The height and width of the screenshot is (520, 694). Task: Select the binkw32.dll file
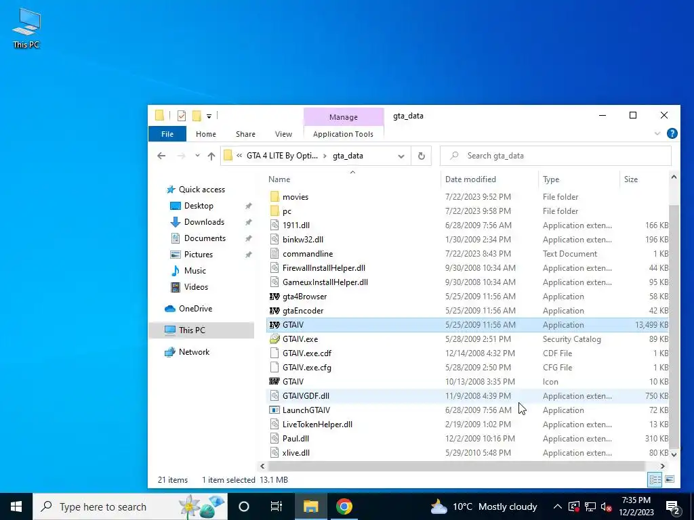pyautogui.click(x=303, y=239)
